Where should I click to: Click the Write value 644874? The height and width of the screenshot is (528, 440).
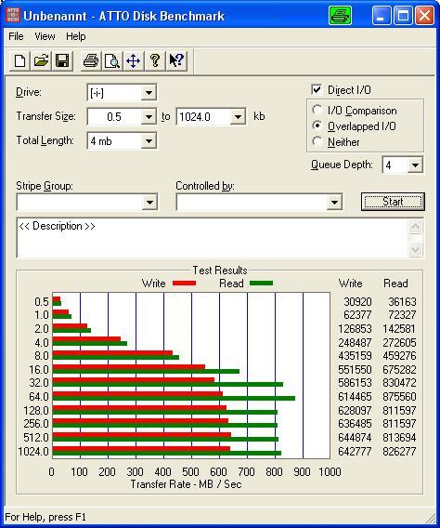(x=355, y=438)
